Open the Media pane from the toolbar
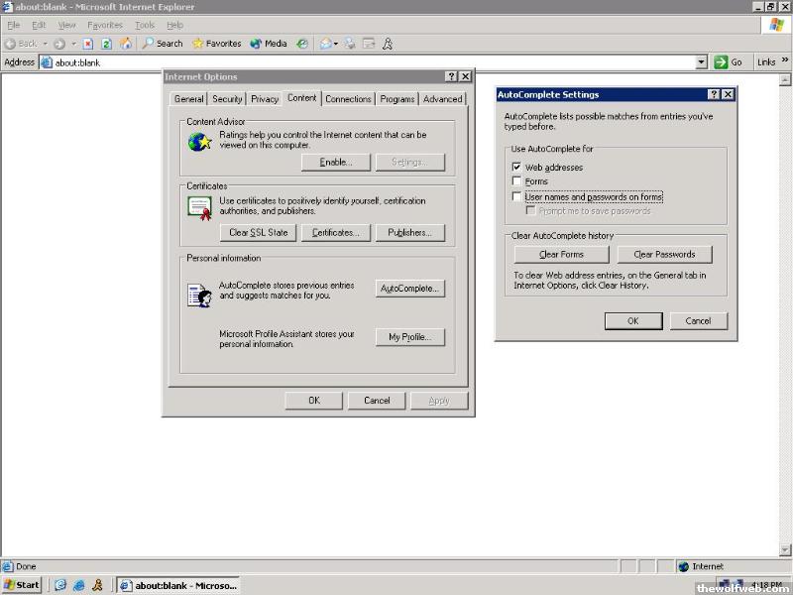This screenshot has height=595, width=793. pyautogui.click(x=269, y=44)
